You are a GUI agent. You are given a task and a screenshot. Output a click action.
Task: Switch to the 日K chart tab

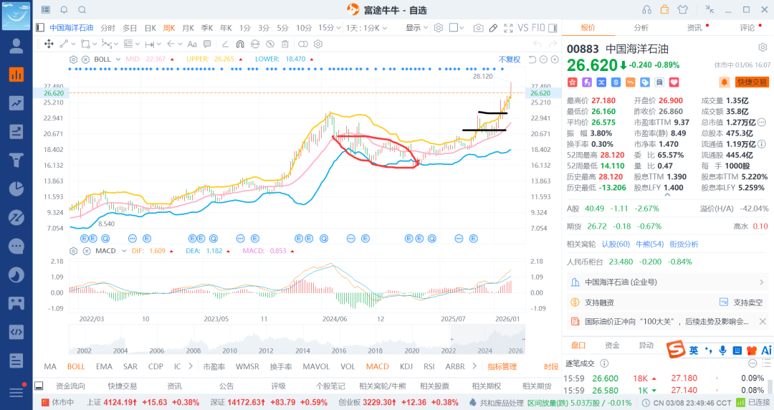[x=150, y=28]
